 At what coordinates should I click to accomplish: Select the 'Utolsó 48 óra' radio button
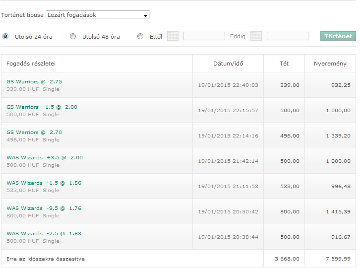pyautogui.click(x=73, y=36)
